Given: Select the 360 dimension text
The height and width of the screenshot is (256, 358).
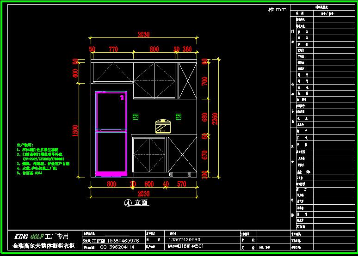Looking at the screenshot, I should (187, 49).
